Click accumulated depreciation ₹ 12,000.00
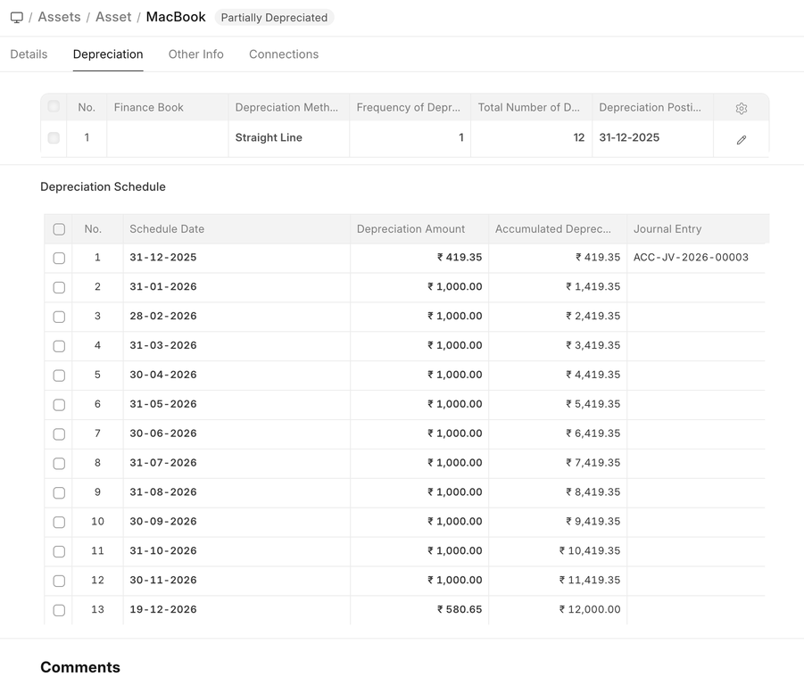 [x=558, y=610]
